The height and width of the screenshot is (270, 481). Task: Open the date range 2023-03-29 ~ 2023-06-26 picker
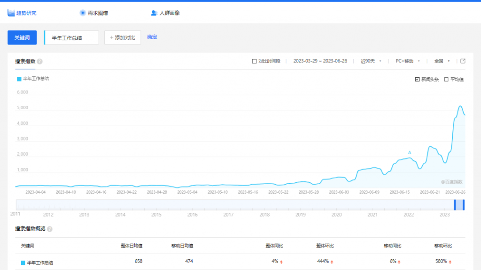click(320, 61)
